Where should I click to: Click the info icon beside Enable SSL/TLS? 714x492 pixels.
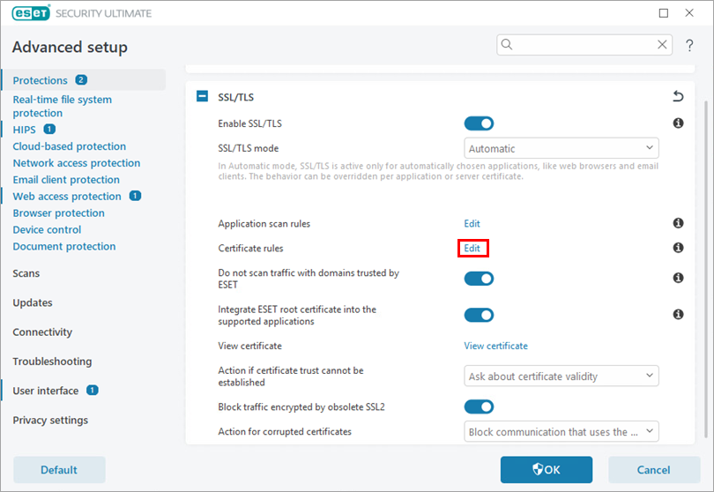[678, 123]
